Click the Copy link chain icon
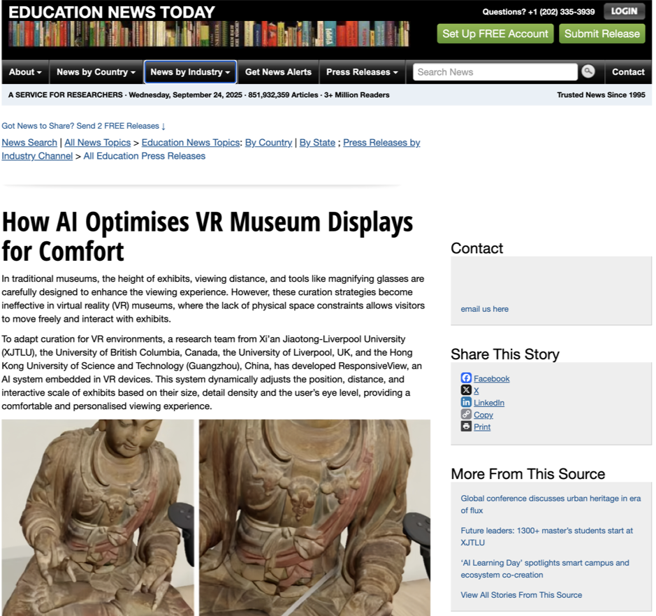Image resolution: width=656 pixels, height=616 pixels. click(x=466, y=415)
